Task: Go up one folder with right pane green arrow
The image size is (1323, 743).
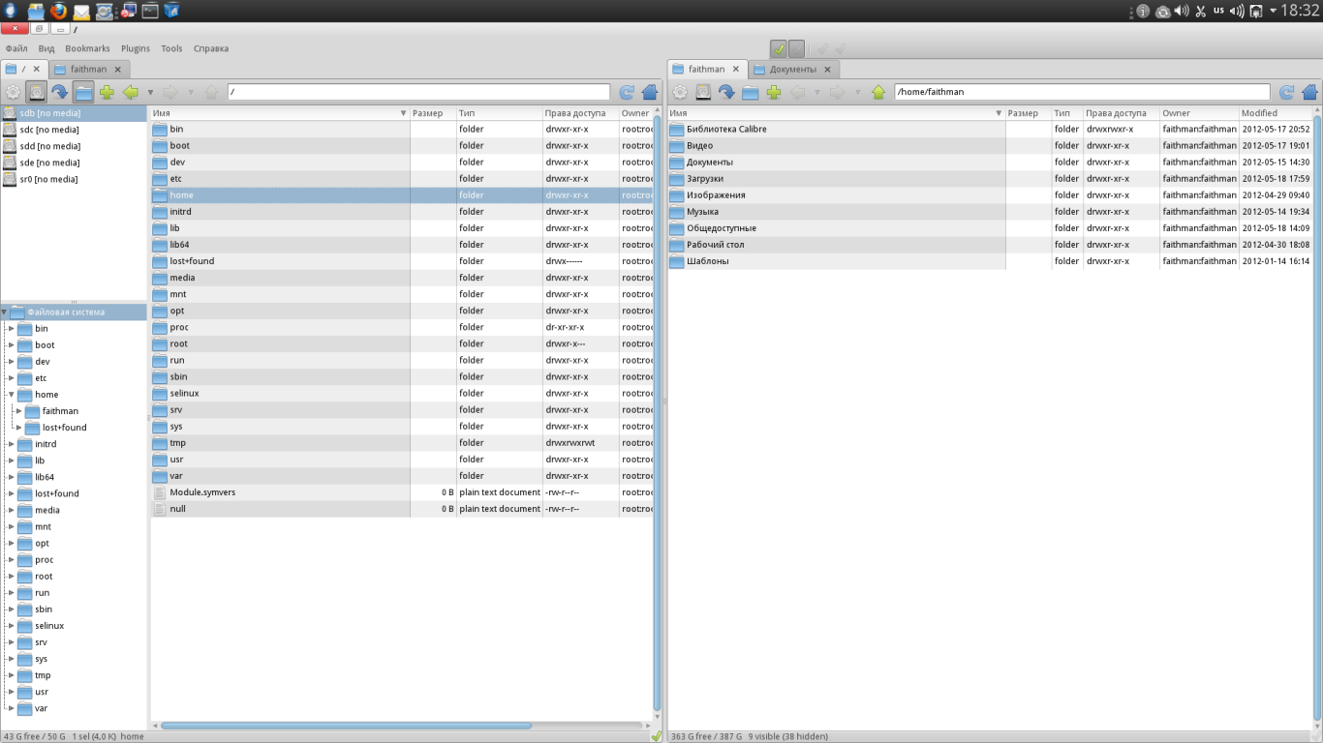Action: click(x=878, y=92)
